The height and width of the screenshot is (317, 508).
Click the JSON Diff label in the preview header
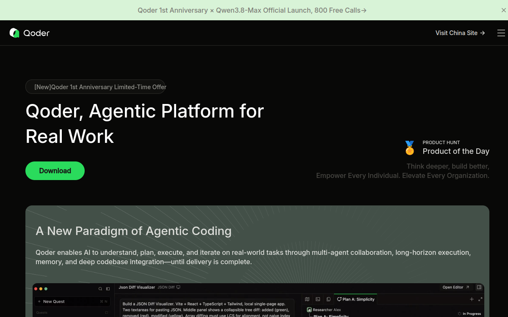(166, 287)
